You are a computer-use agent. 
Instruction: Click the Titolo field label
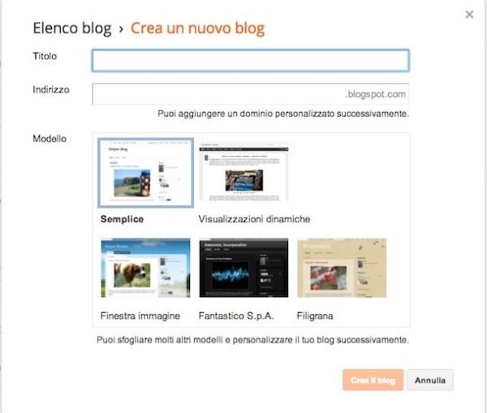45,56
